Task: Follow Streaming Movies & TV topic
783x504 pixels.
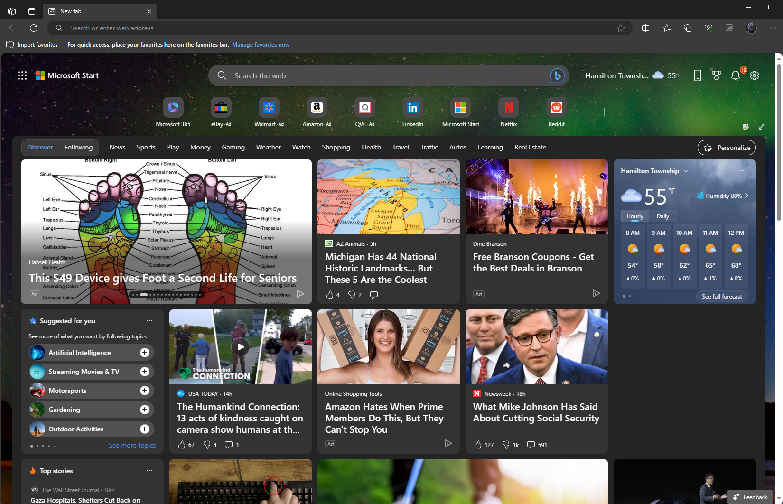Action: click(145, 372)
